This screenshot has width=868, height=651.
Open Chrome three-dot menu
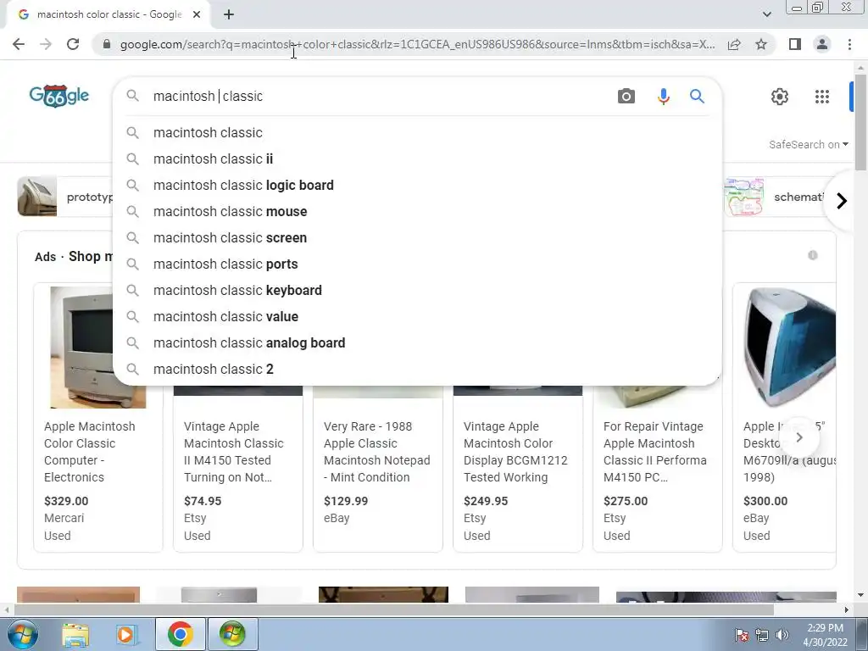coord(849,44)
